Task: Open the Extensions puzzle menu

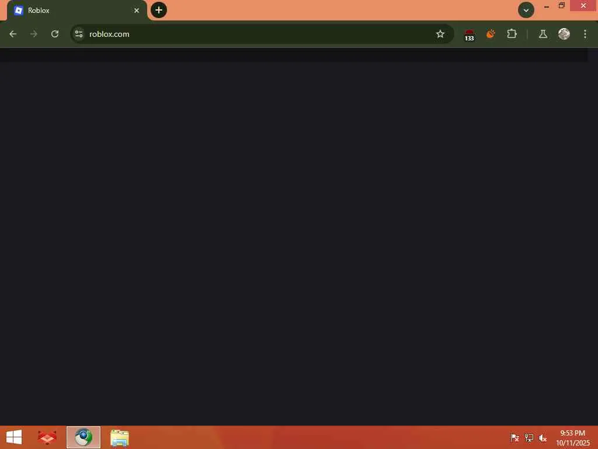Action: (512, 34)
